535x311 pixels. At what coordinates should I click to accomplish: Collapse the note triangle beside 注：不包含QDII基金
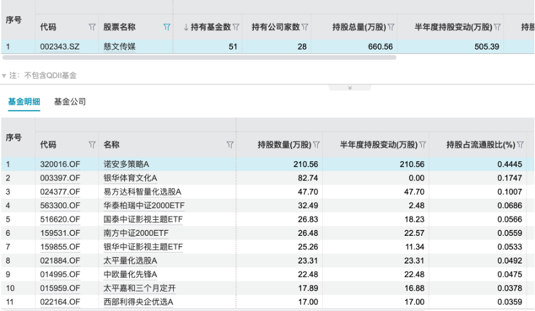pos(4,76)
